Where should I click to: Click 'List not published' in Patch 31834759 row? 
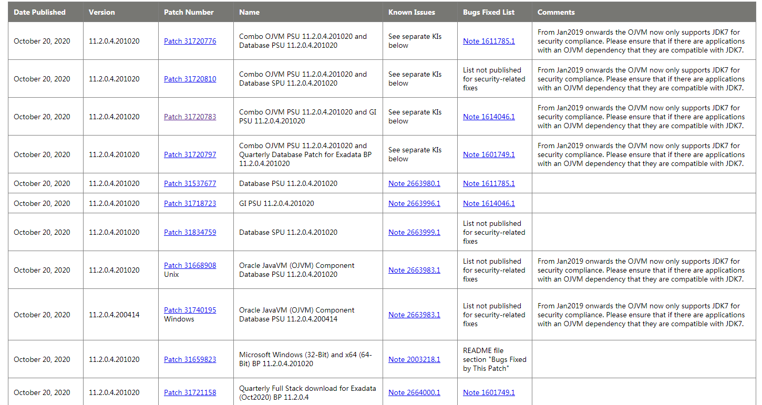point(494,232)
